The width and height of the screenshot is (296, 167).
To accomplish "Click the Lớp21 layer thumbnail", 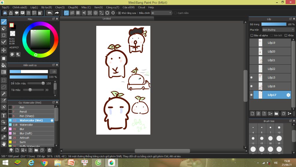I will point(260,60).
